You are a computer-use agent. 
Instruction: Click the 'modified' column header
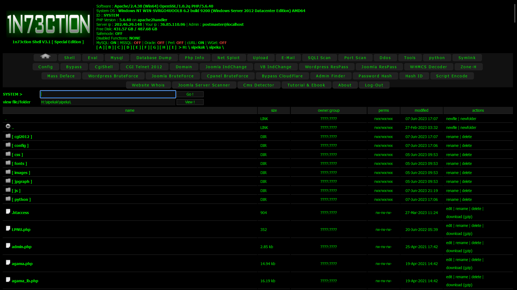tap(421, 110)
